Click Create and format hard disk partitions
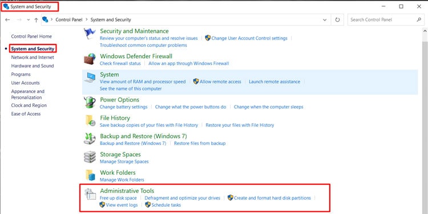The image size is (428, 214). [272, 198]
